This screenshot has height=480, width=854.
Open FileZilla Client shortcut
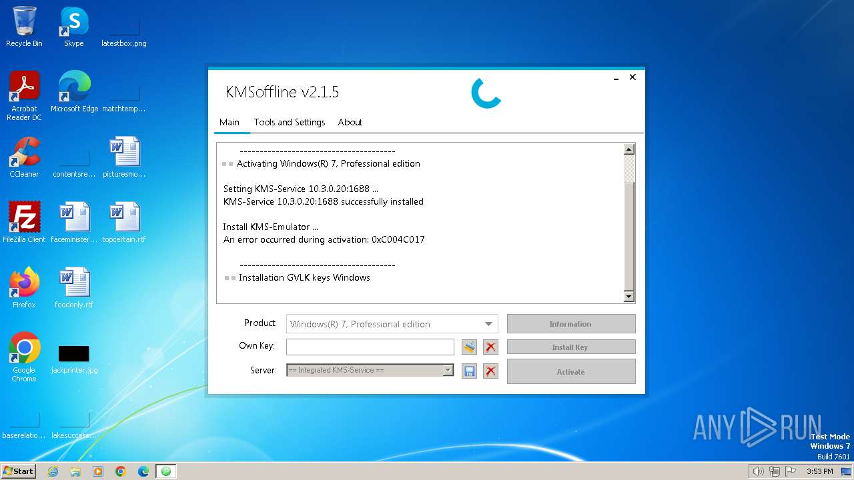24,223
